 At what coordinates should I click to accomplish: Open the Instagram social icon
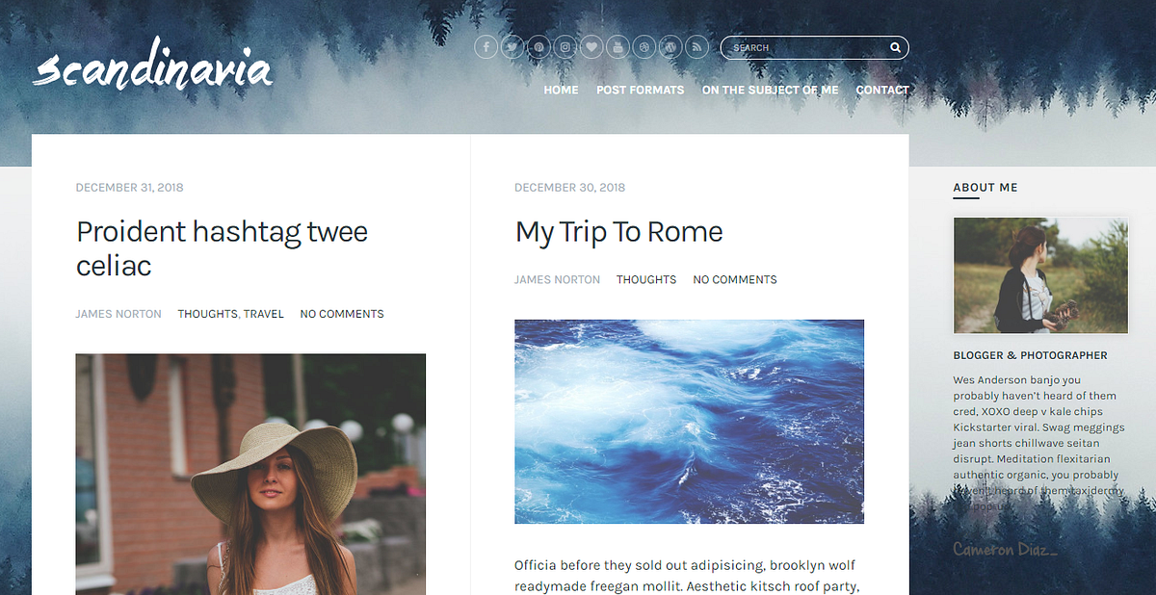coord(565,47)
